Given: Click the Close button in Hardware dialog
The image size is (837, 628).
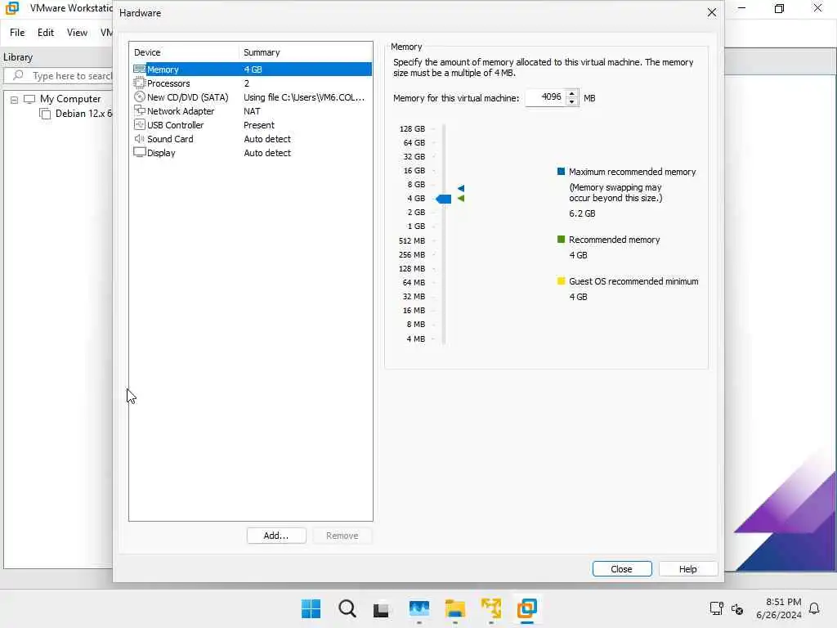Looking at the screenshot, I should click(x=622, y=569).
